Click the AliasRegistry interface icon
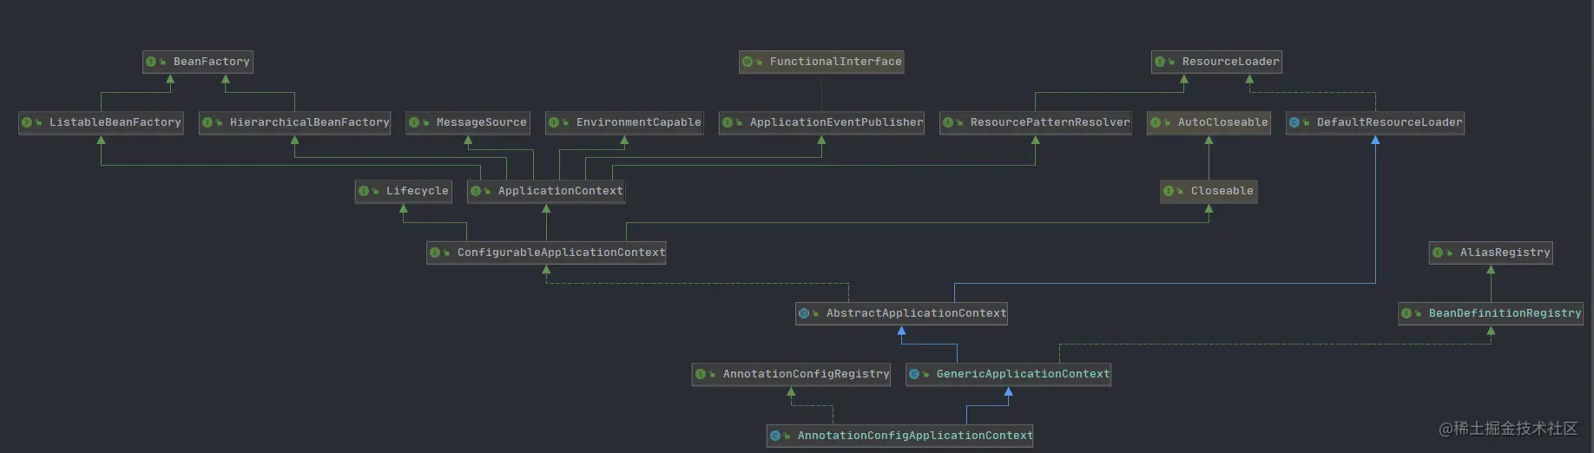 (1438, 253)
